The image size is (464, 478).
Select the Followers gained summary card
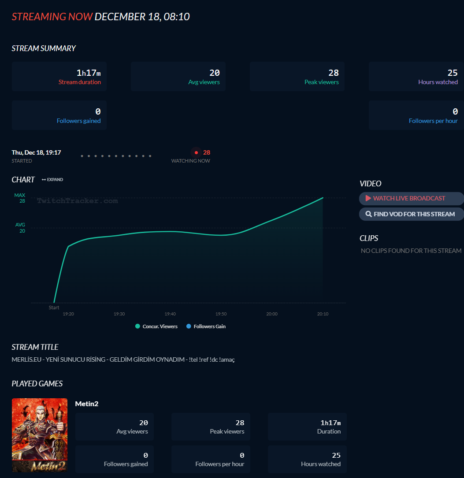(59, 115)
